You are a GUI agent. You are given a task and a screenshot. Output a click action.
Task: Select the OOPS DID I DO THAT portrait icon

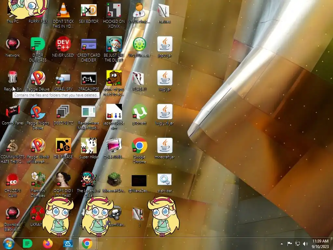[x=63, y=179]
